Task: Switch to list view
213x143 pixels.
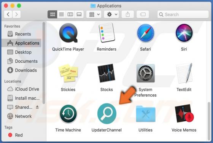Action: pyautogui.click(x=61, y=14)
